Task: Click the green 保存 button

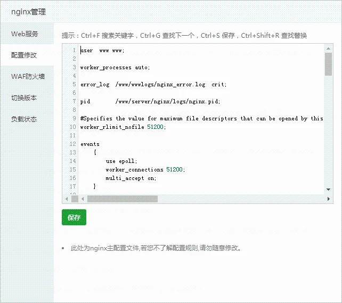Action: [74, 217]
